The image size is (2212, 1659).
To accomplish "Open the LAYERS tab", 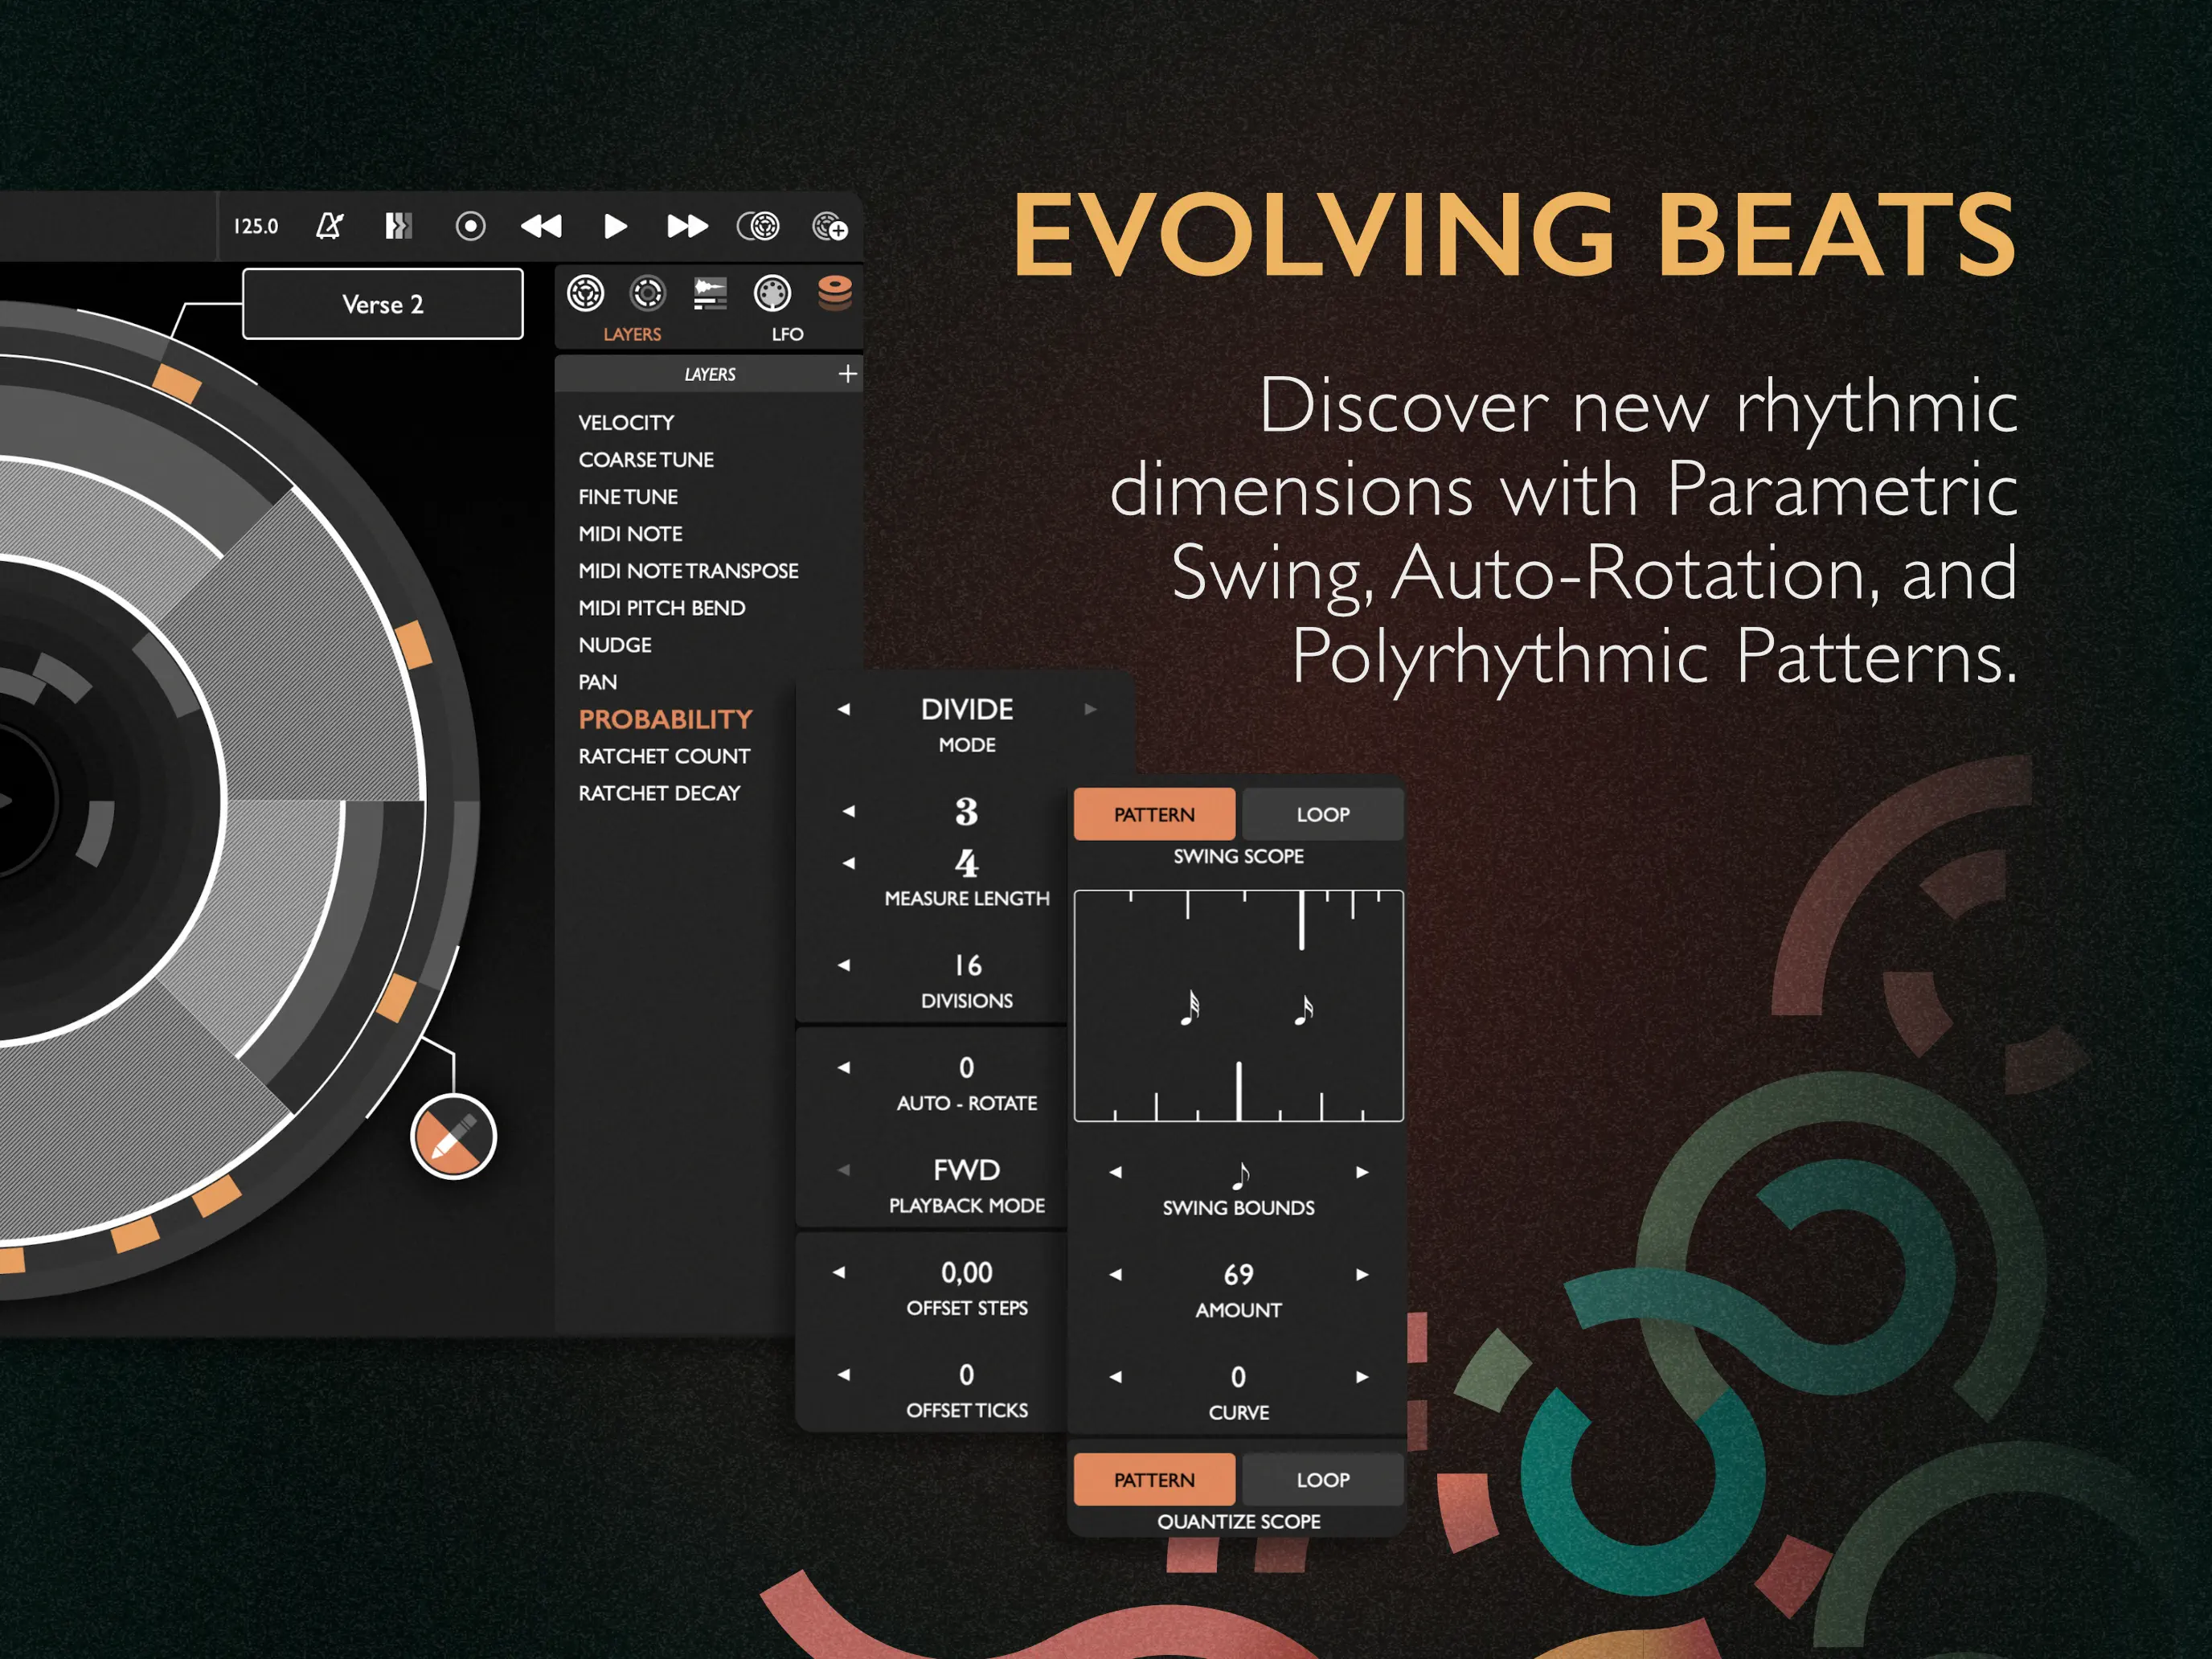I will (x=633, y=333).
